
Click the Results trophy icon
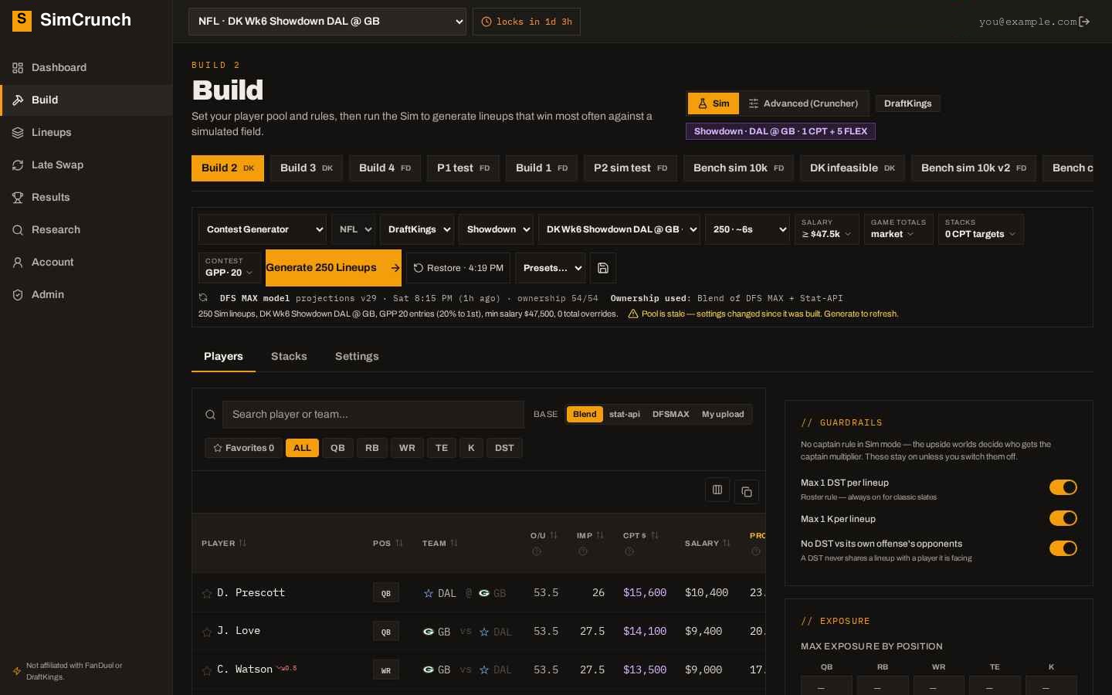tap(18, 198)
